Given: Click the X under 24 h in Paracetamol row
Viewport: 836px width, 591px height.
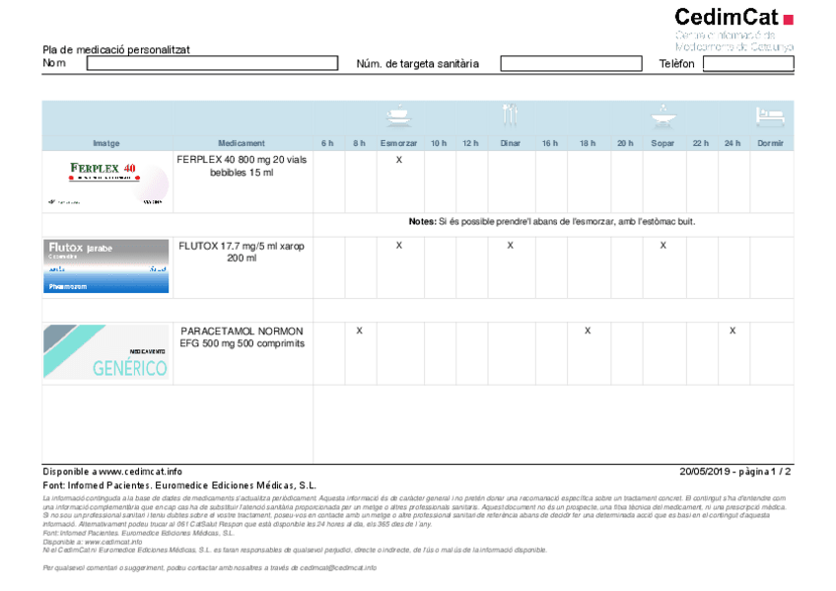Looking at the screenshot, I should coord(732,331).
